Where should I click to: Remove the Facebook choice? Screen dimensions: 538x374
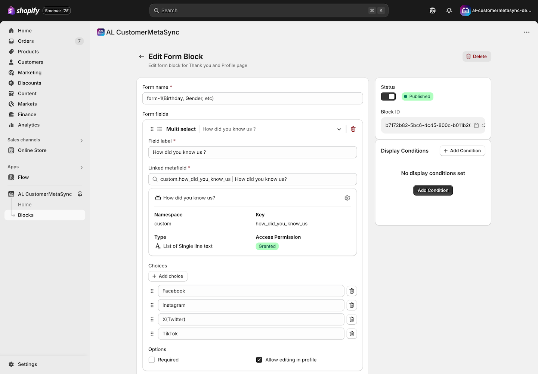[x=352, y=291]
